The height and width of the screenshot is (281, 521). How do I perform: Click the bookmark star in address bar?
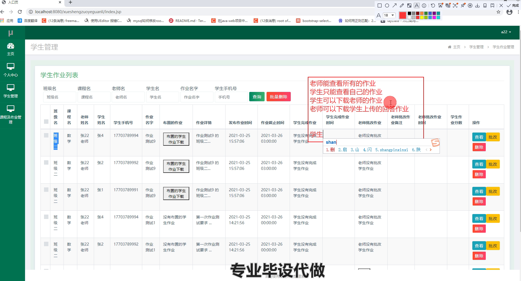pos(498,12)
